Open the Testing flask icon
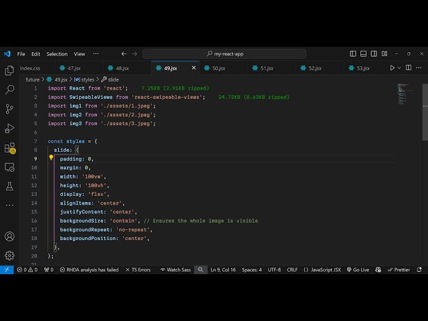Image resolution: width=428 pixels, height=321 pixels. pyautogui.click(x=9, y=186)
